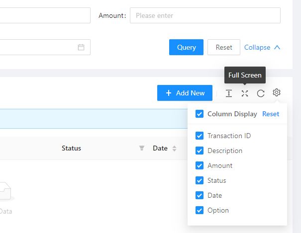Hide the Option column
This screenshot has height=233, width=301.
pos(200,210)
